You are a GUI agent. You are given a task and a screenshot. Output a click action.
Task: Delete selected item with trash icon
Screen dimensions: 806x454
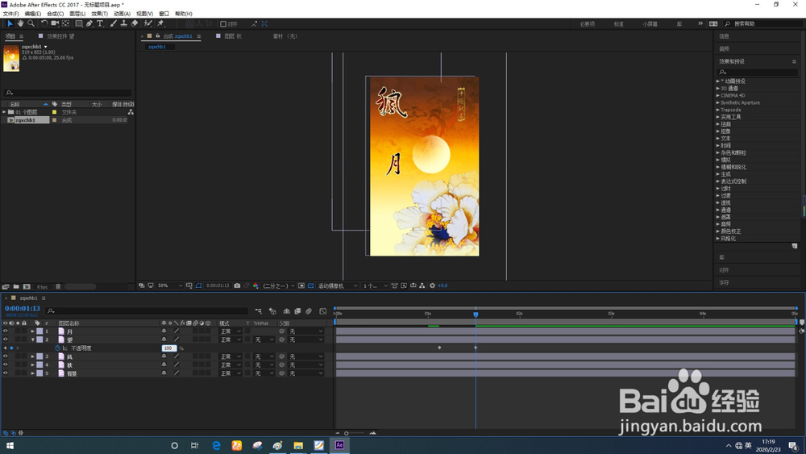(58, 286)
